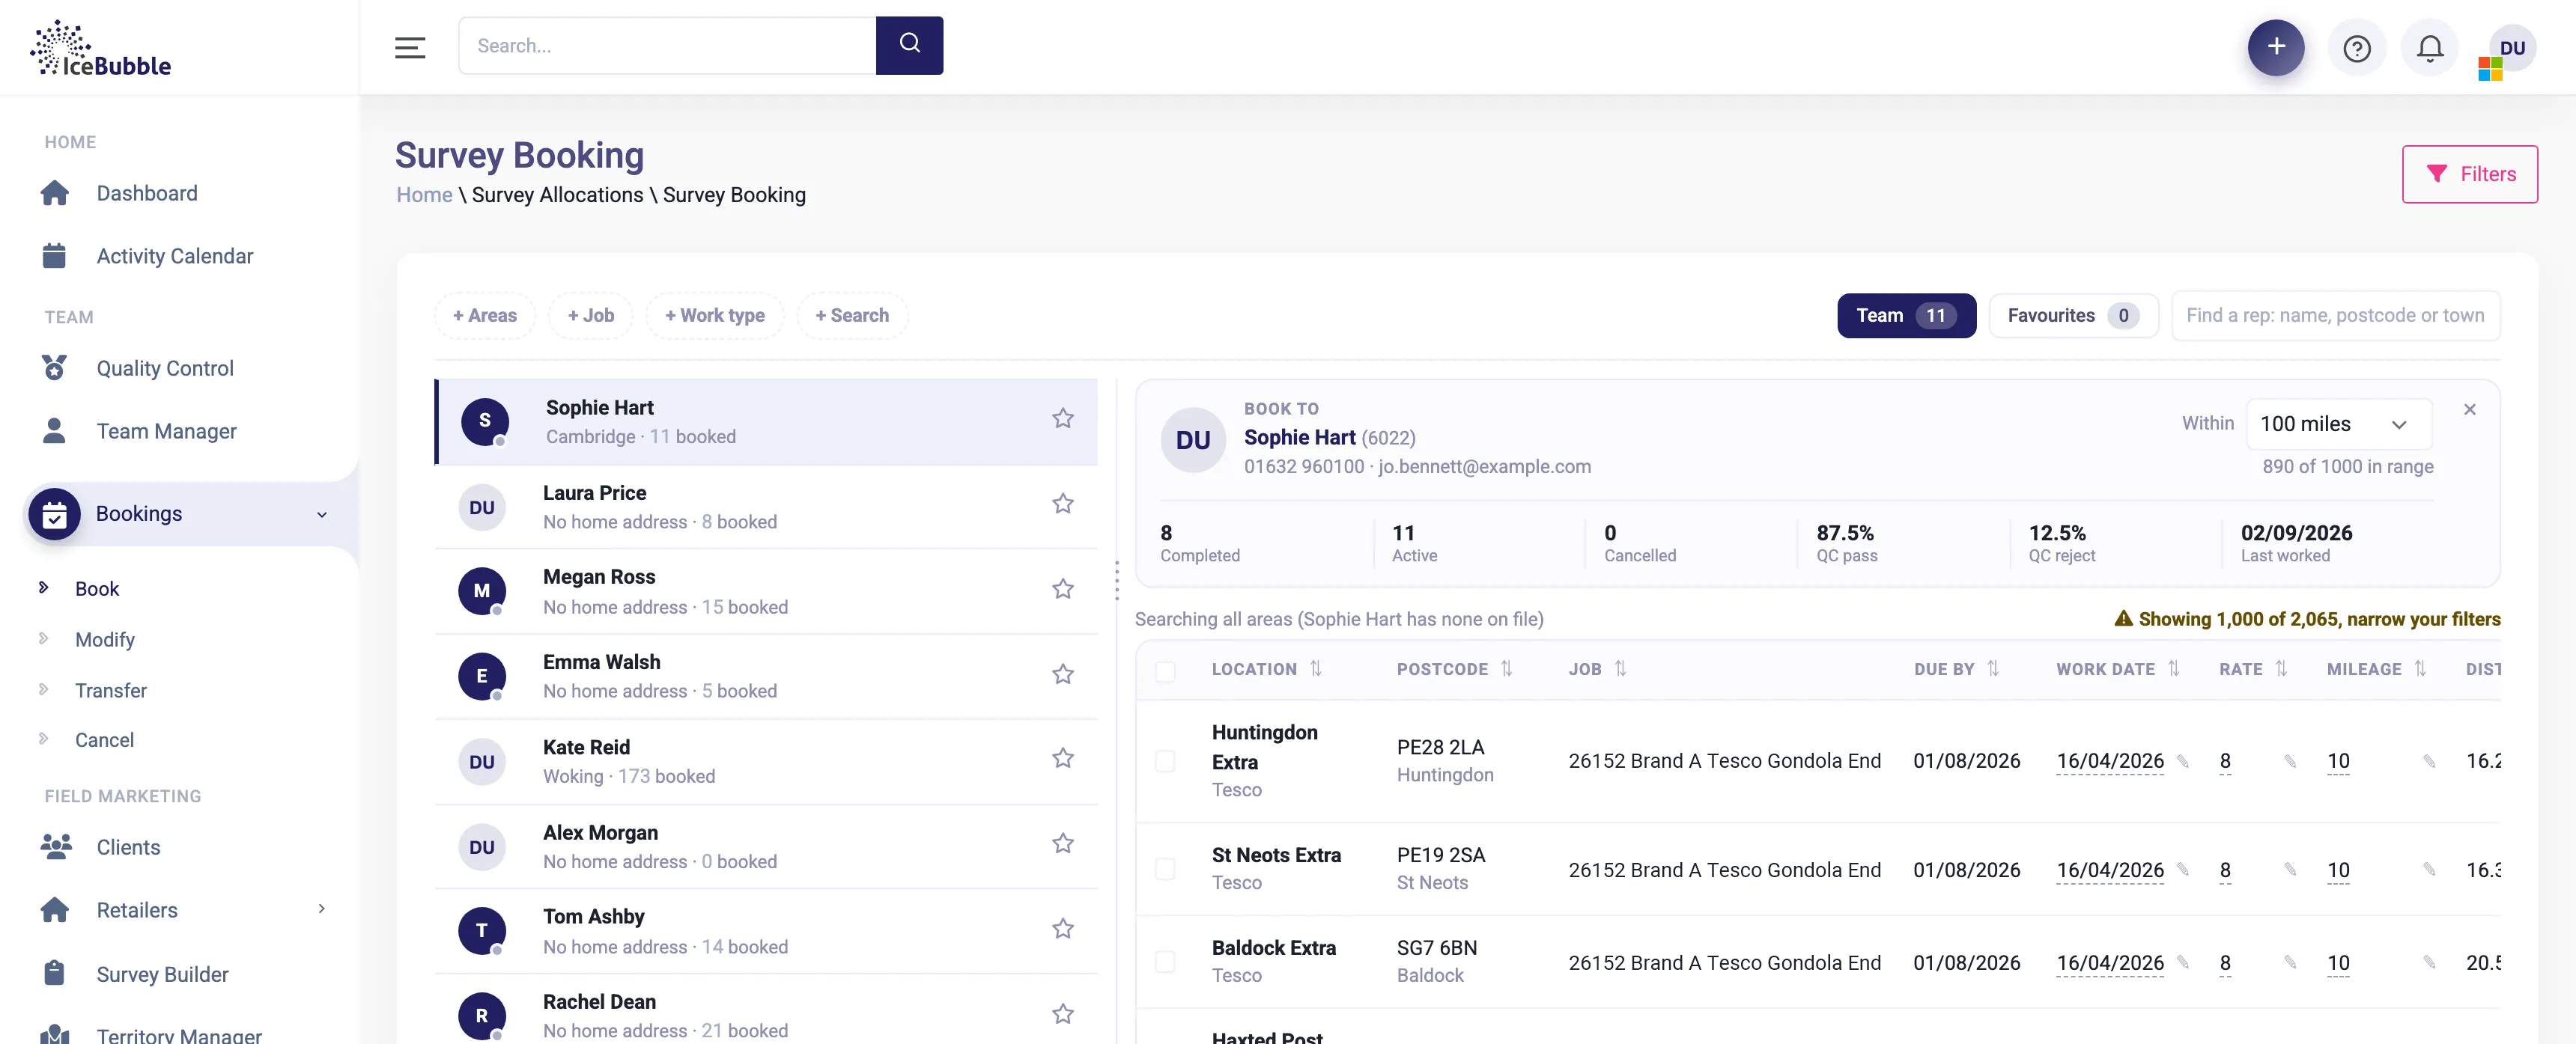Edit Baldock Extra mileage pencil

click(2428, 963)
